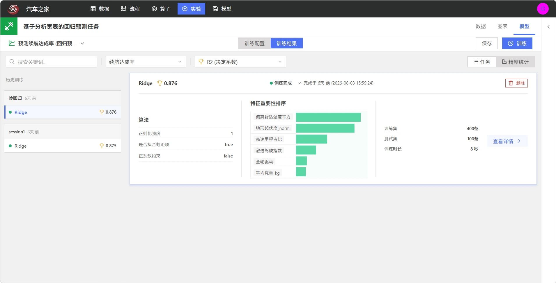The height and width of the screenshot is (283, 556).
Task: Click the green regression task icon
Action: click(9, 26)
